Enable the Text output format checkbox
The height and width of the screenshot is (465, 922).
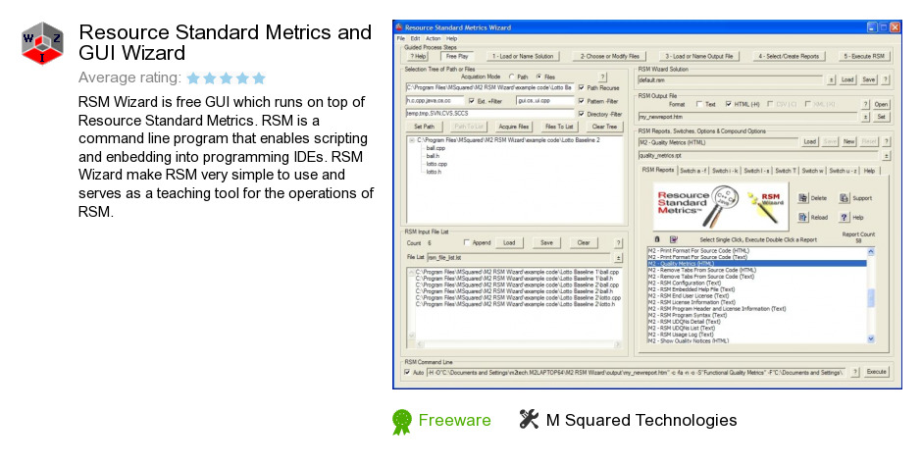tap(699, 104)
